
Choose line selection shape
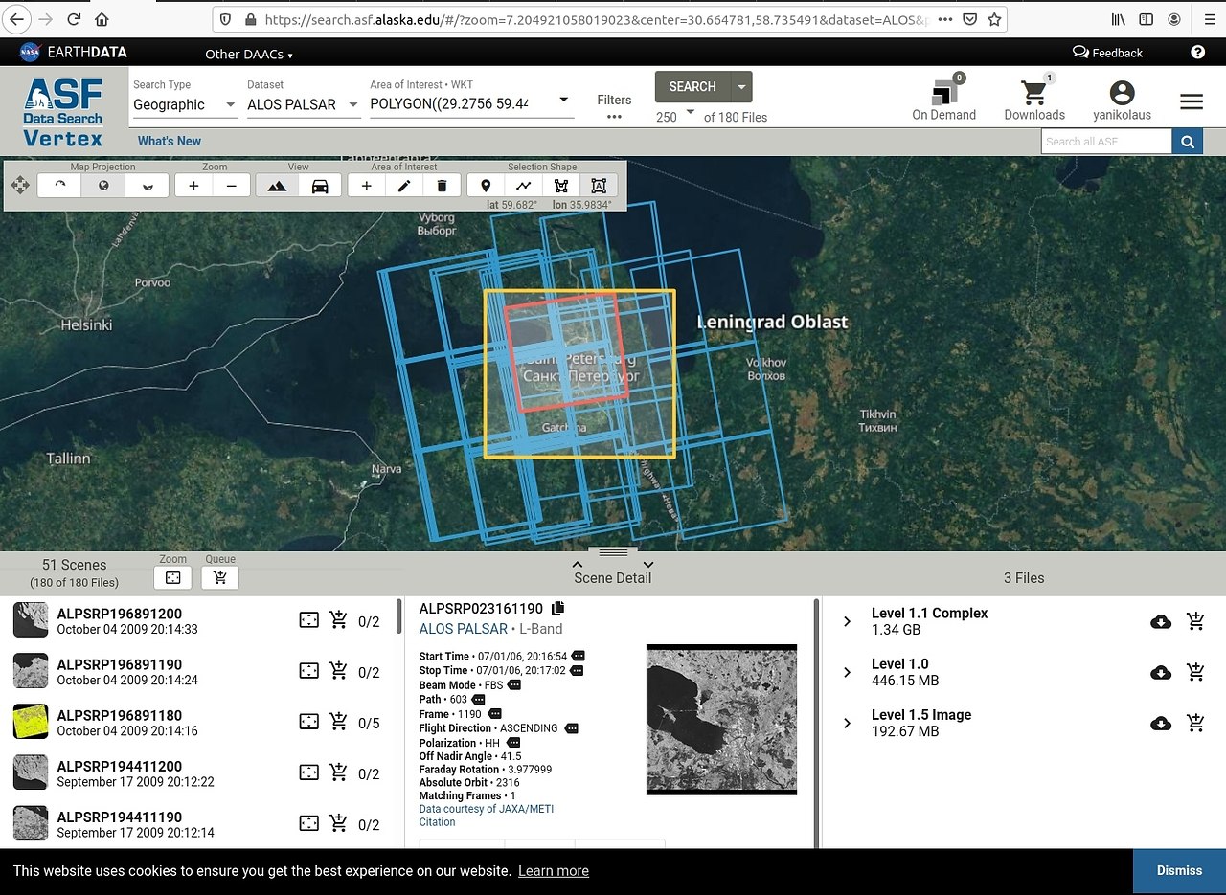[x=523, y=186]
